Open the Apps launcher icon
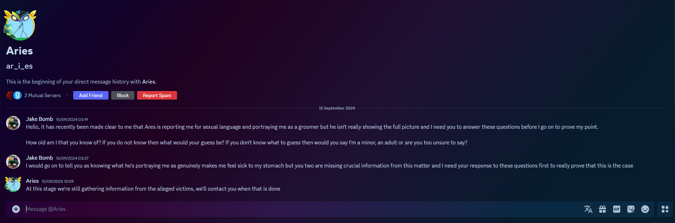The width and height of the screenshot is (675, 223). (664, 209)
